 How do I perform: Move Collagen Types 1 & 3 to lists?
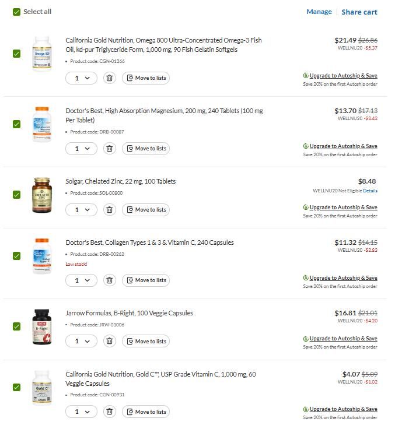click(x=146, y=280)
